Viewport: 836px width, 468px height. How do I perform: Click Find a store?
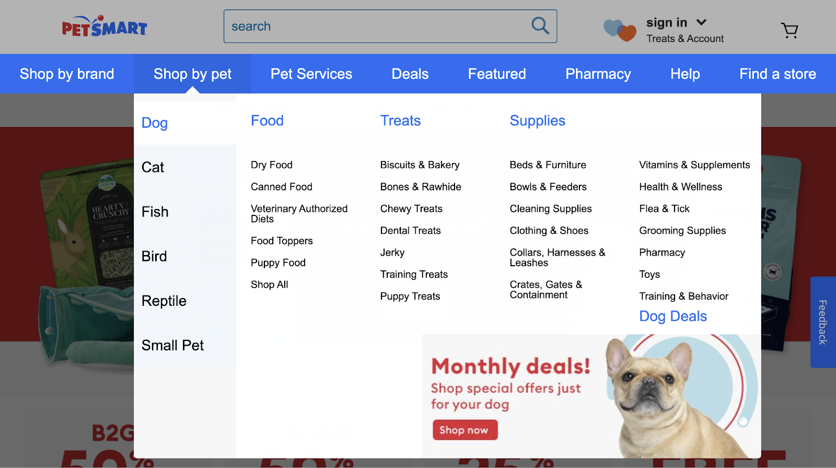[777, 74]
